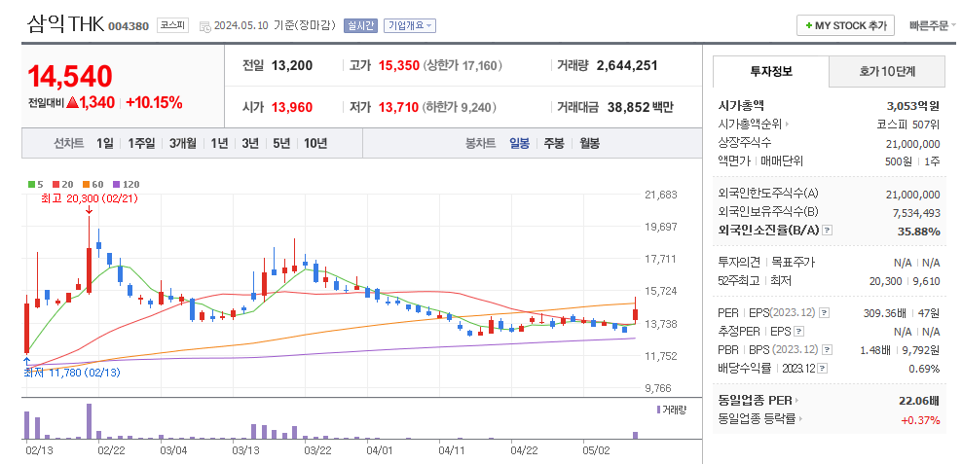Click the 상한가 17,160 upper limit text
Image resolution: width=962 pixels, height=464 pixels.
tap(462, 65)
